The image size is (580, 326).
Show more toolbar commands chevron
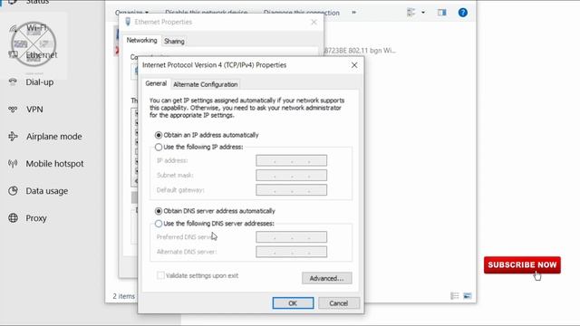click(x=354, y=13)
